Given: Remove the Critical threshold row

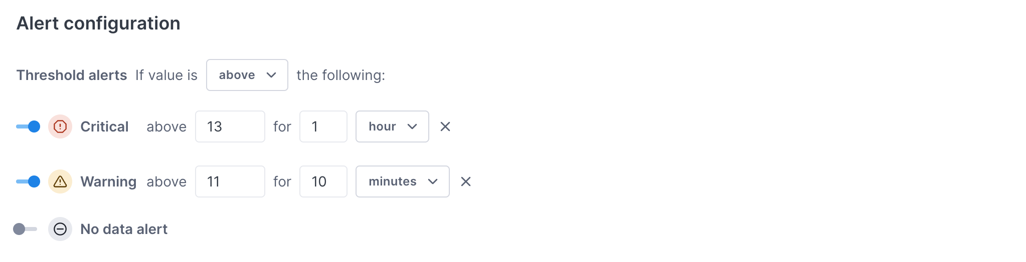Looking at the screenshot, I should (445, 126).
